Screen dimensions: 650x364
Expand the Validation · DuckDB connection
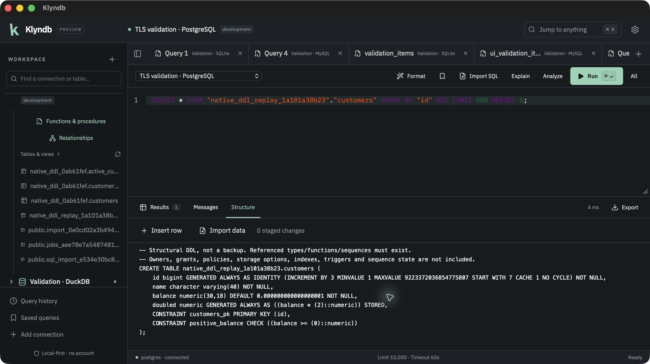[x=11, y=282]
